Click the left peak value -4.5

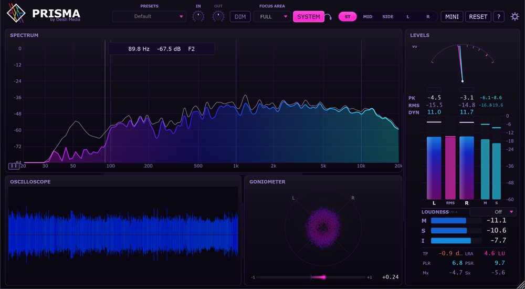[x=434, y=98]
